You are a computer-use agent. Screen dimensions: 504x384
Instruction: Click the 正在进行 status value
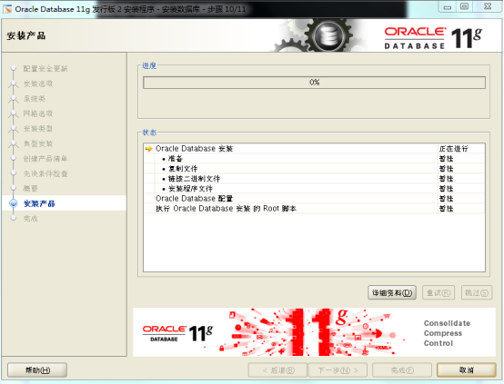pos(454,149)
